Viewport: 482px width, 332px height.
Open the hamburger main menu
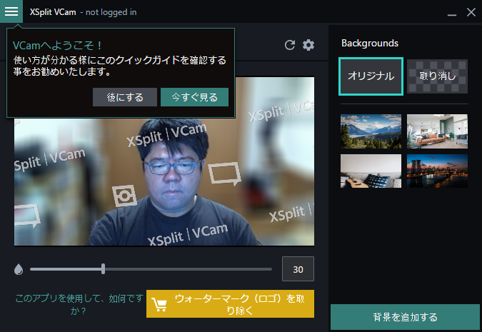coord(11,11)
